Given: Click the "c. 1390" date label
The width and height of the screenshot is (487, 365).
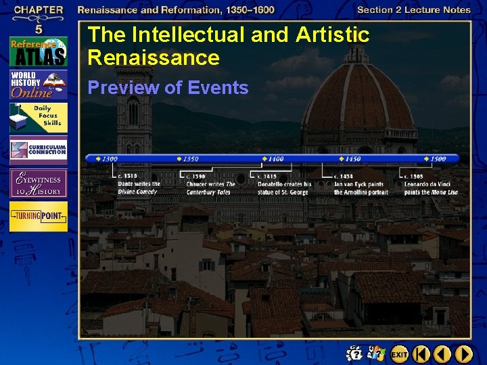Looking at the screenshot, I should (x=195, y=176).
